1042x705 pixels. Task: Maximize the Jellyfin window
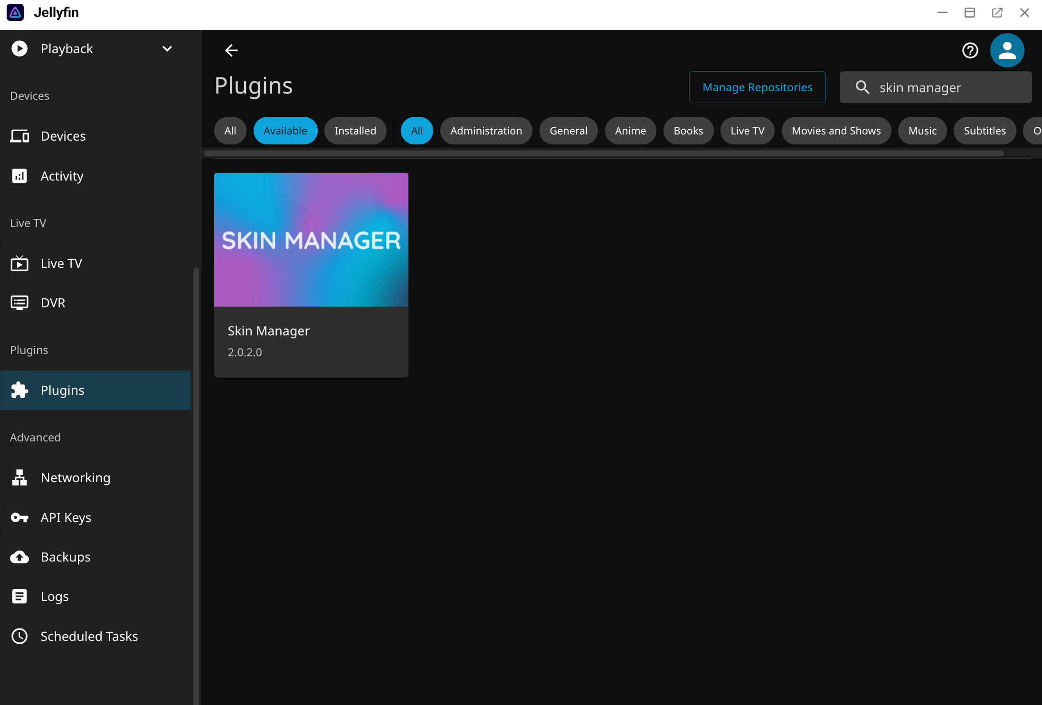click(970, 12)
